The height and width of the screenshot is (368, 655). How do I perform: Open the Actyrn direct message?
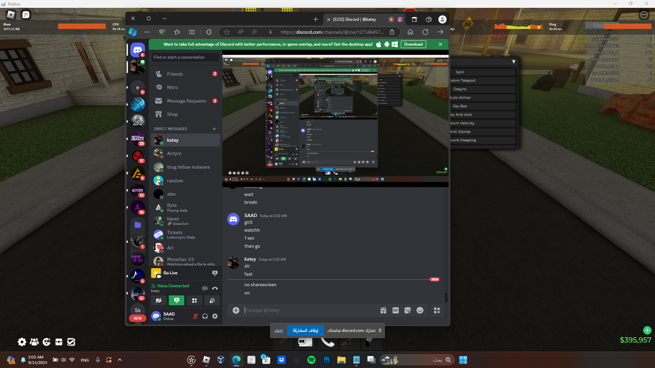186,154
